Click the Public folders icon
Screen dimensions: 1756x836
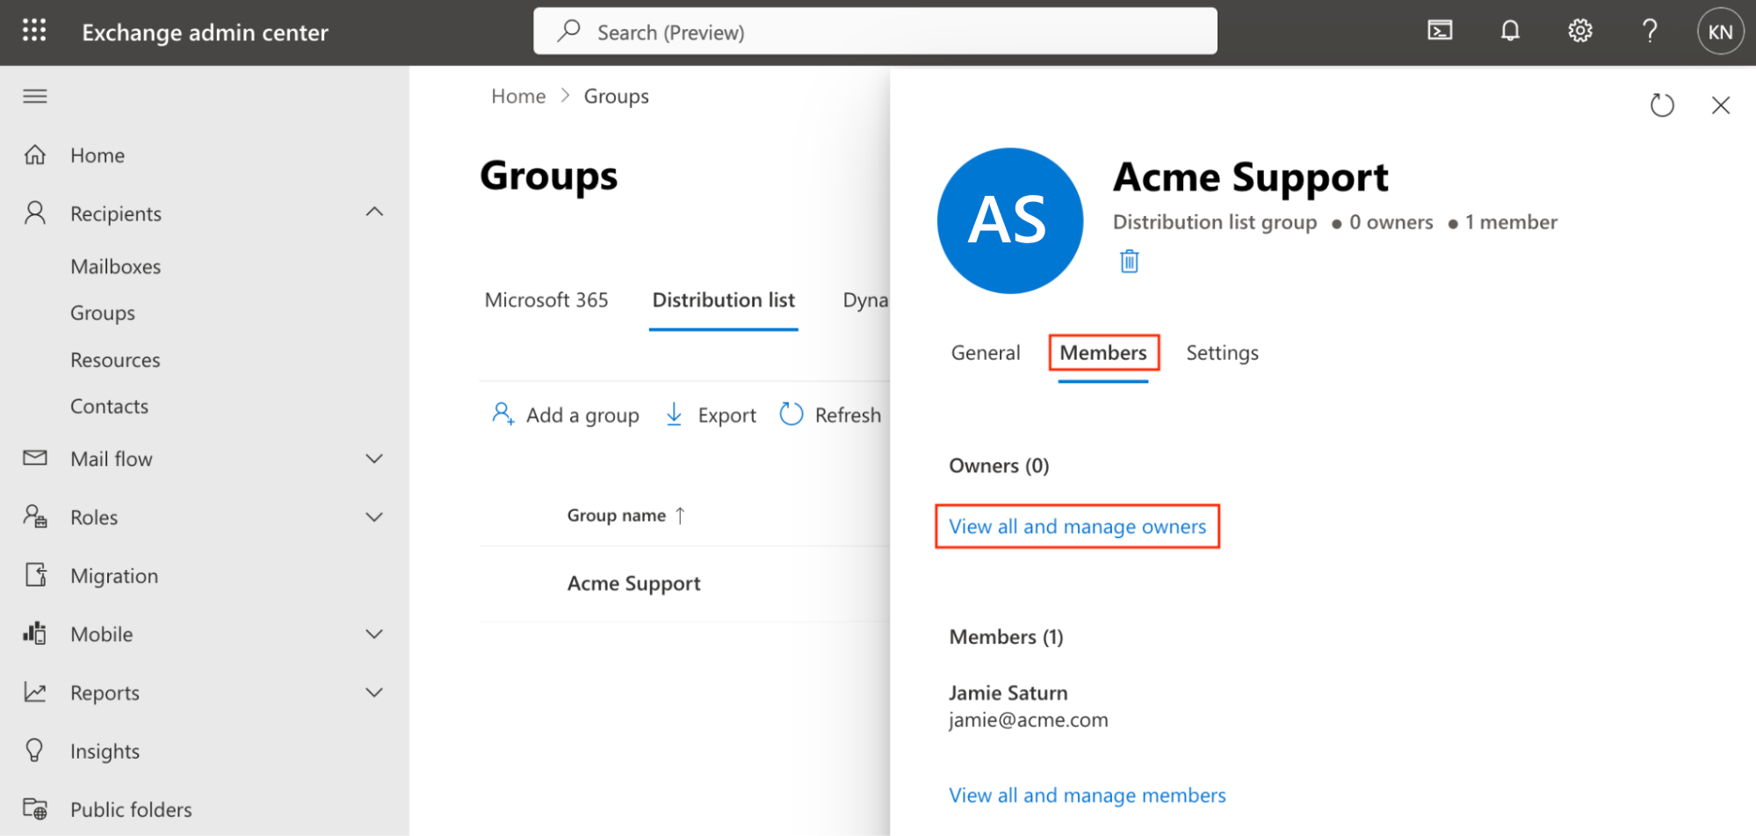pyautogui.click(x=35, y=809)
